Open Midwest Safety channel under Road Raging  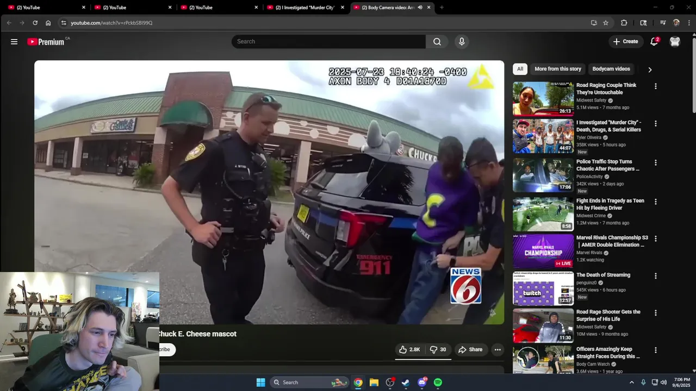tap(591, 100)
